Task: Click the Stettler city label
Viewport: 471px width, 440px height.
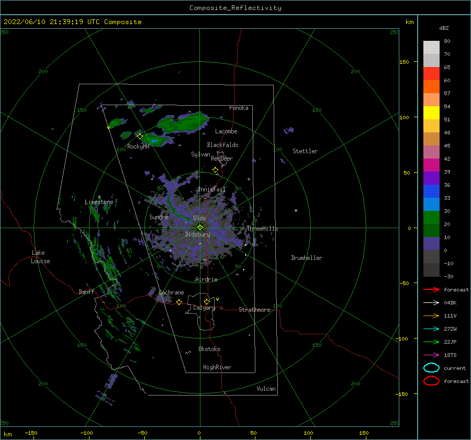Action: tap(305, 151)
